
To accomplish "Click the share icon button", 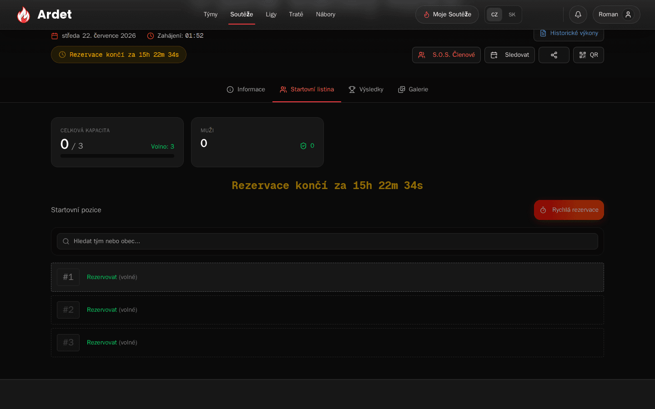I will (x=554, y=55).
